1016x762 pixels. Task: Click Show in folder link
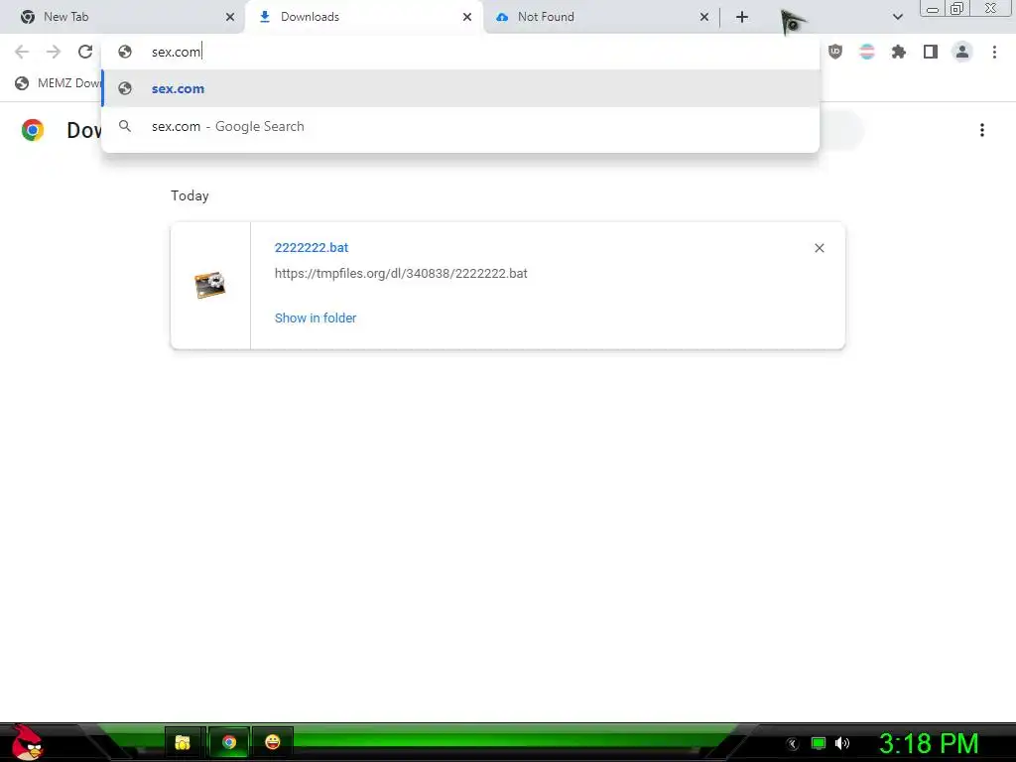click(x=316, y=318)
